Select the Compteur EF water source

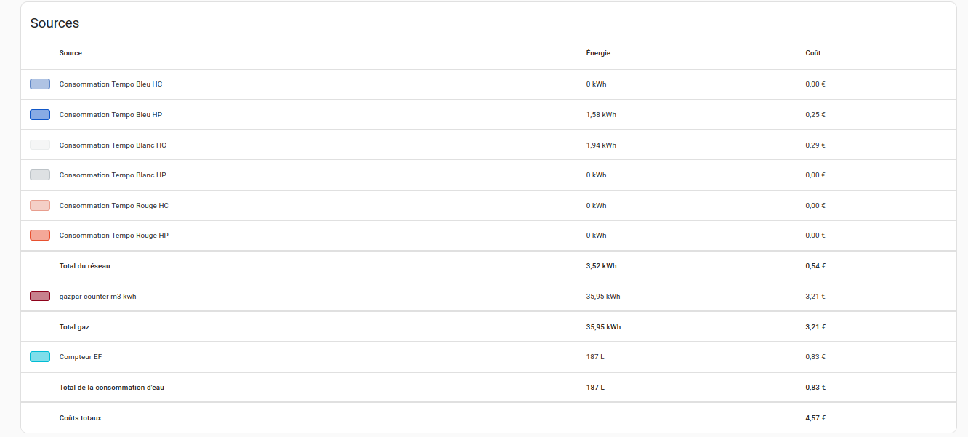488,357
